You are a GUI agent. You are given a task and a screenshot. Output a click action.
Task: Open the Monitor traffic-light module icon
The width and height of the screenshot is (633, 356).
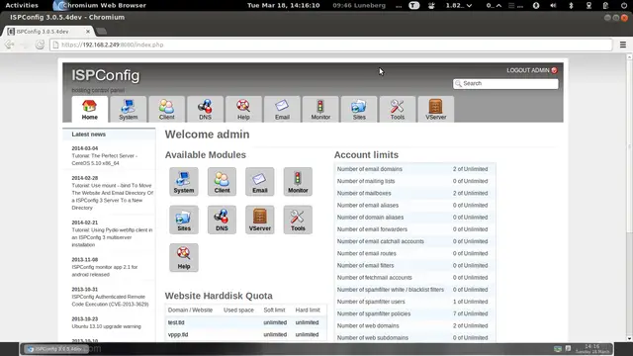coord(298,182)
